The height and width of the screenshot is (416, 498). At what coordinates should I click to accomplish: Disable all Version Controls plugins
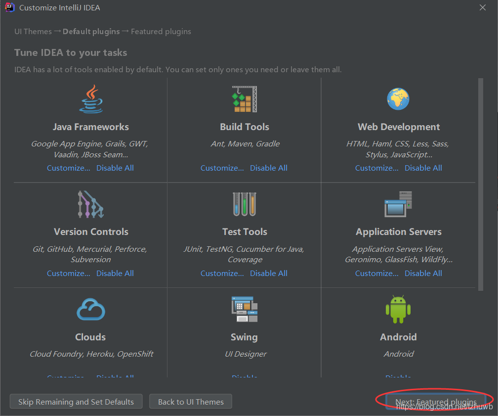point(115,273)
